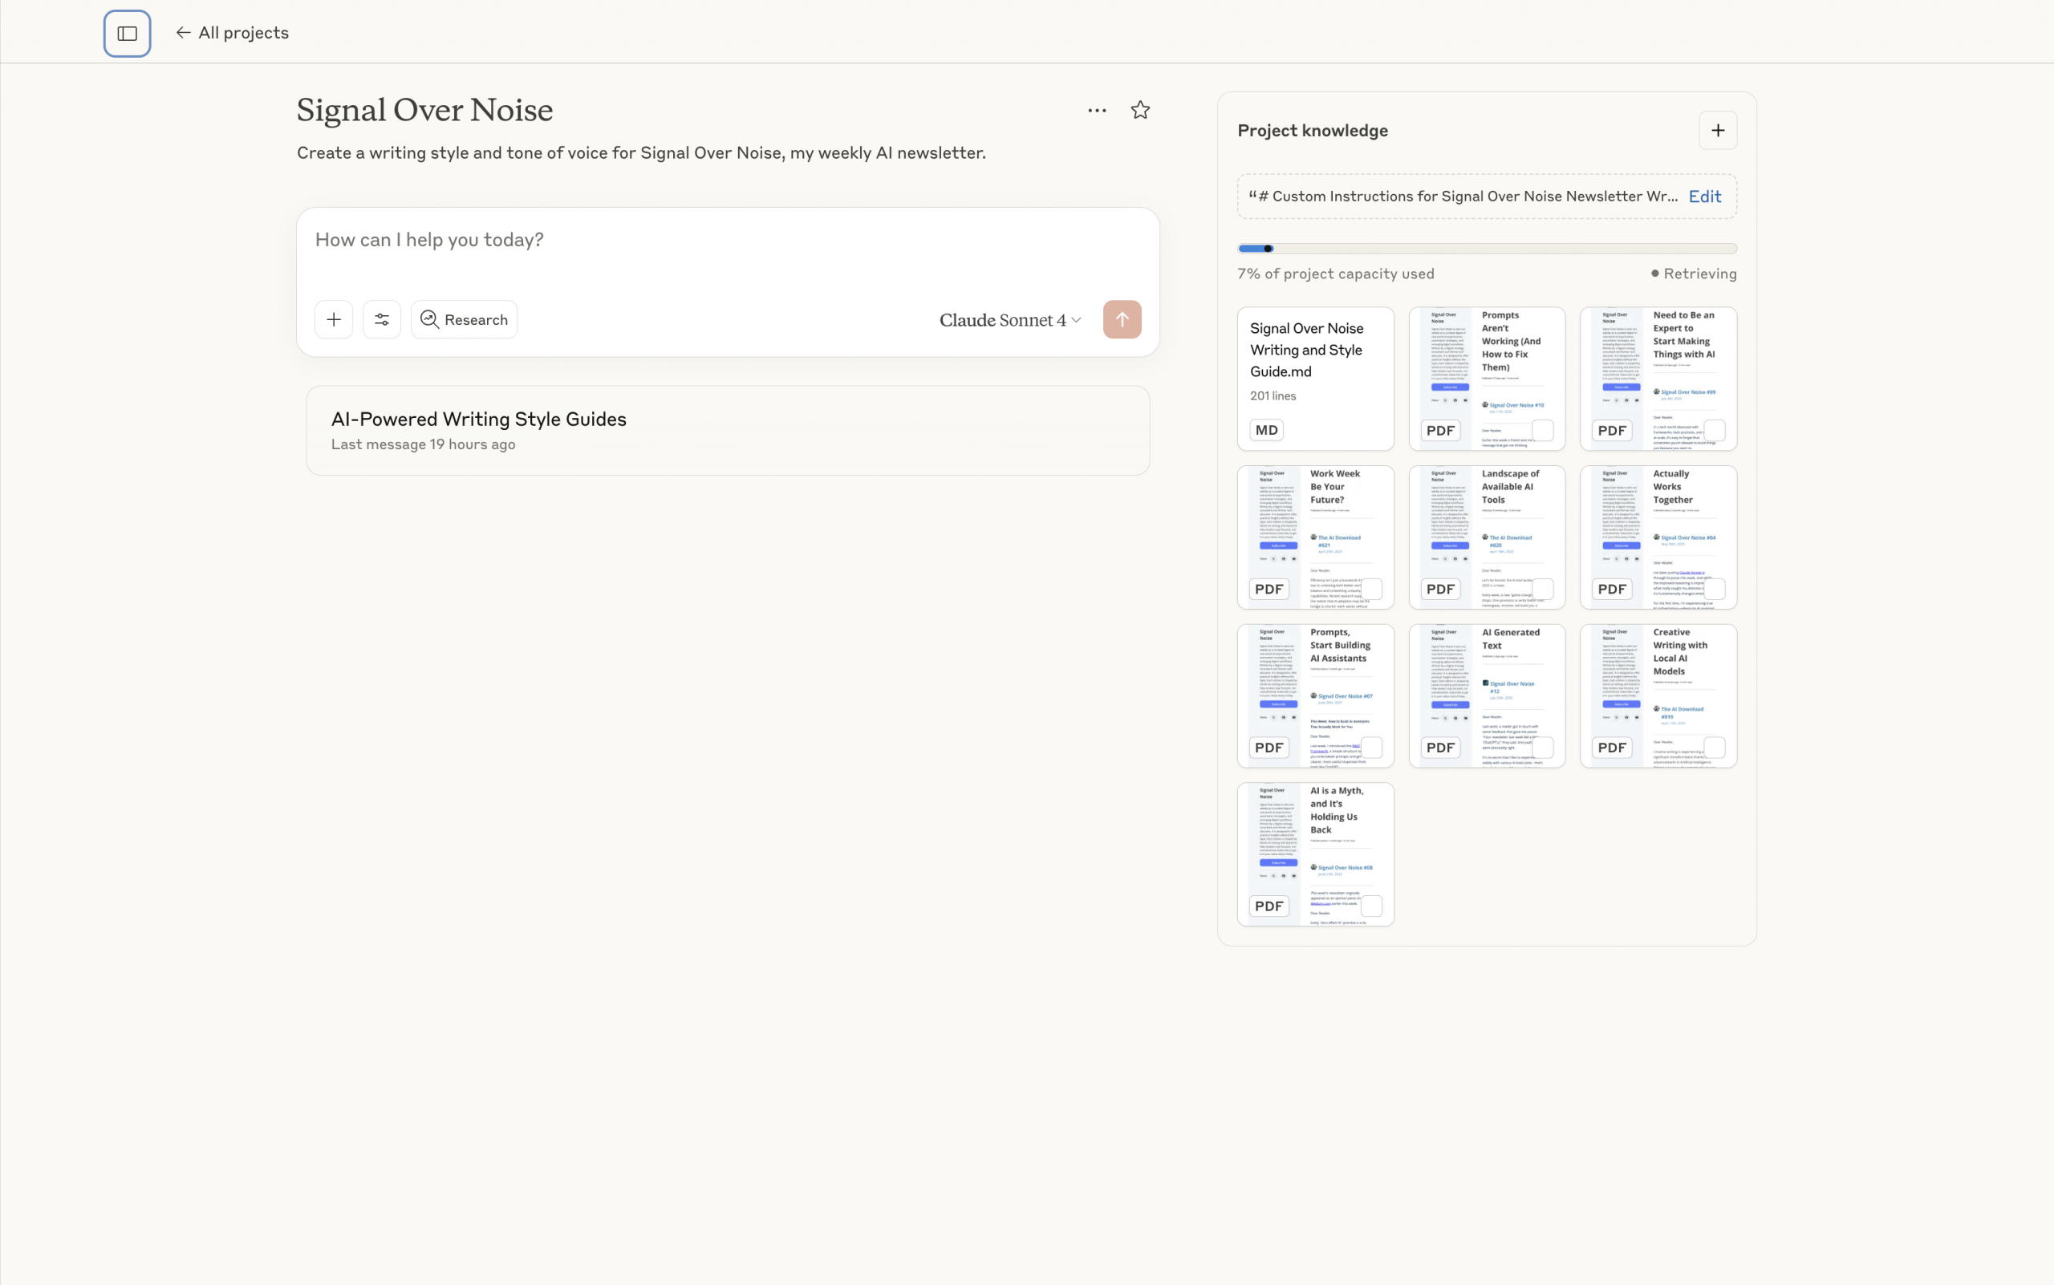Expand the Claude Sonnet 4 model dropdown
The width and height of the screenshot is (2054, 1285).
(1010, 319)
